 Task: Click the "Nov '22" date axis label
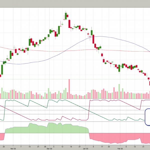pos(13,148)
